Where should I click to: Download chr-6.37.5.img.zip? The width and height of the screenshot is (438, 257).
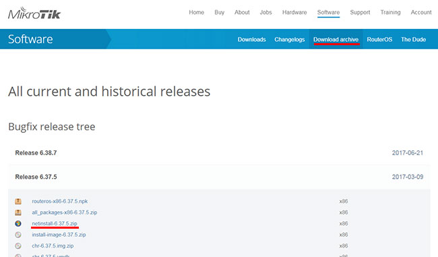[x=53, y=246]
